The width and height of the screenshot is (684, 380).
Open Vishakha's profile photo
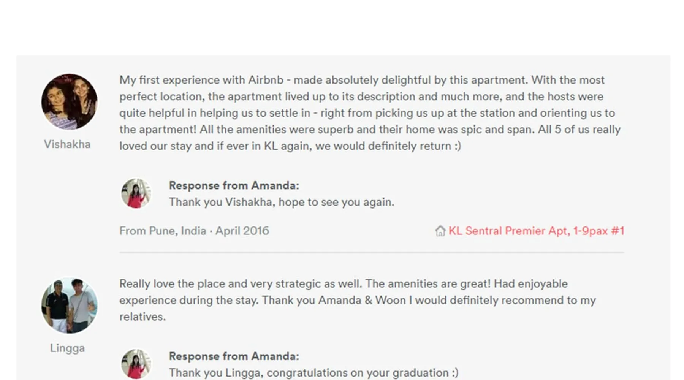tap(69, 102)
